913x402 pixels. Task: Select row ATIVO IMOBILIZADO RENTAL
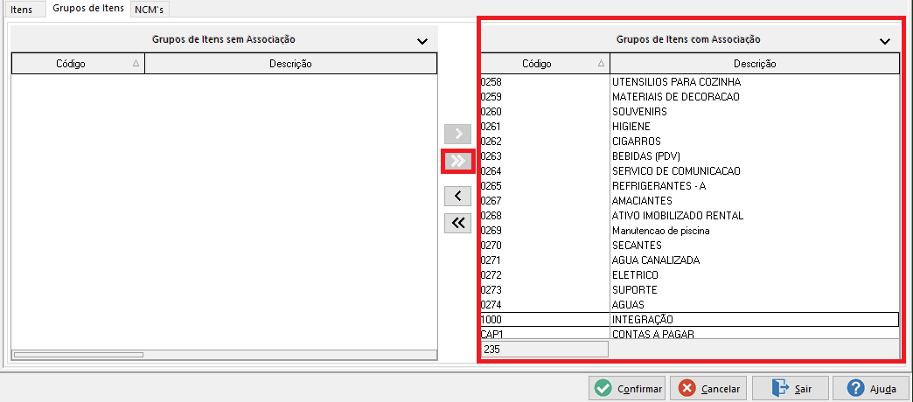click(689, 215)
